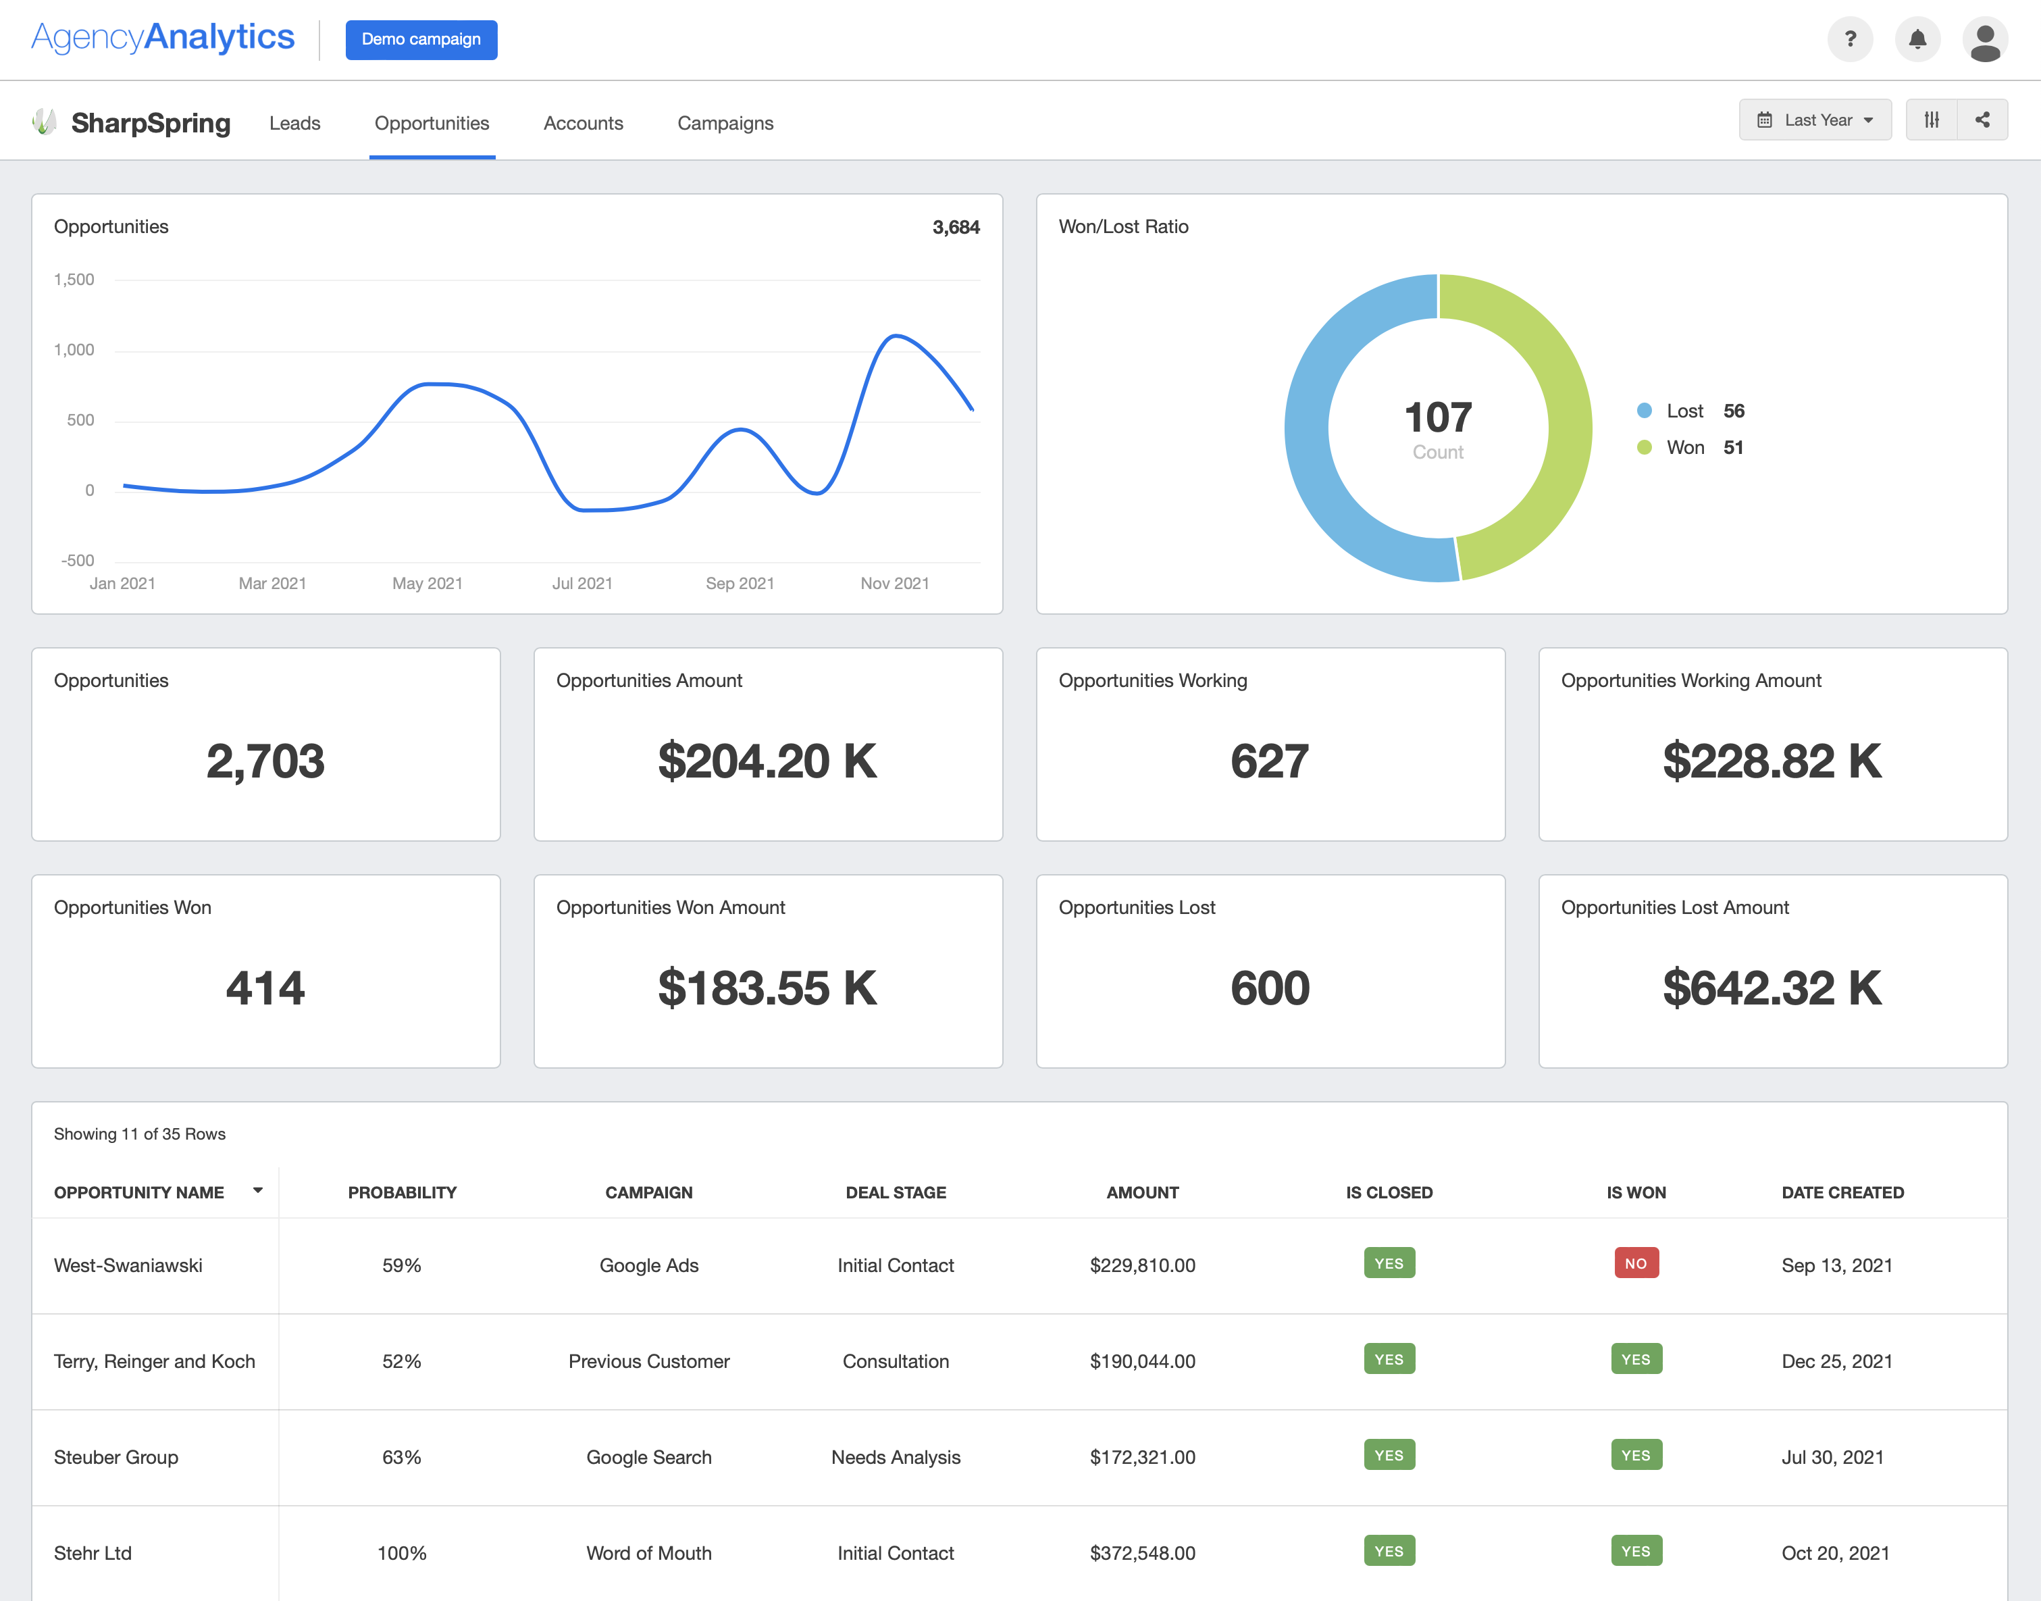2041x1601 pixels.
Task: Click the SharpSpring leaf logo icon
Action: (45, 122)
